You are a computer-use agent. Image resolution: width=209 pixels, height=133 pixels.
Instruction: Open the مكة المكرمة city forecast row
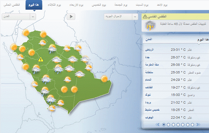(x=176, y=65)
